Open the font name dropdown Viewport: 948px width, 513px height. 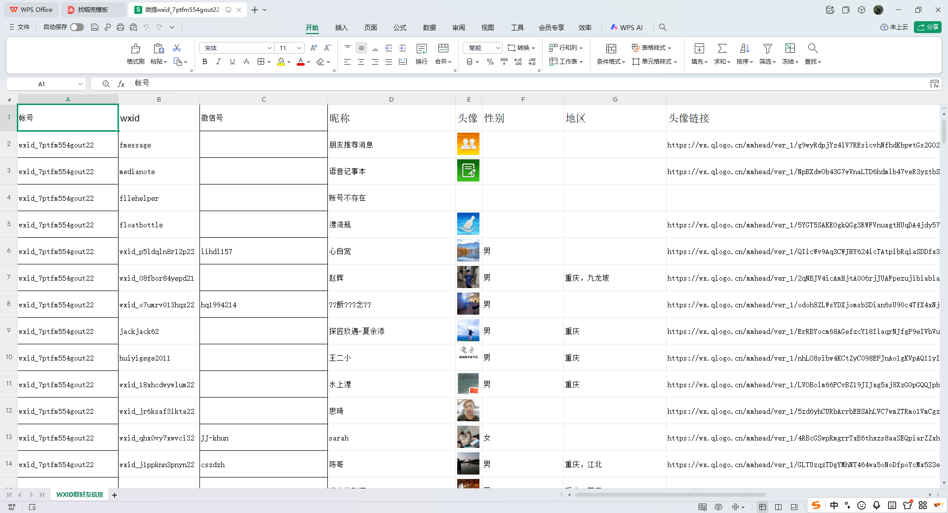click(270, 48)
